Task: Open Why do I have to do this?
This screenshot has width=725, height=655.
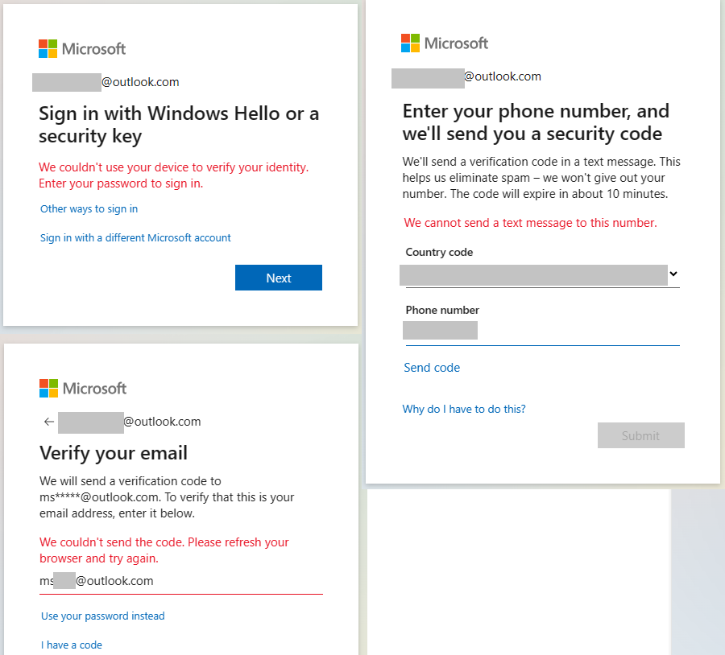Action: pyautogui.click(x=464, y=409)
